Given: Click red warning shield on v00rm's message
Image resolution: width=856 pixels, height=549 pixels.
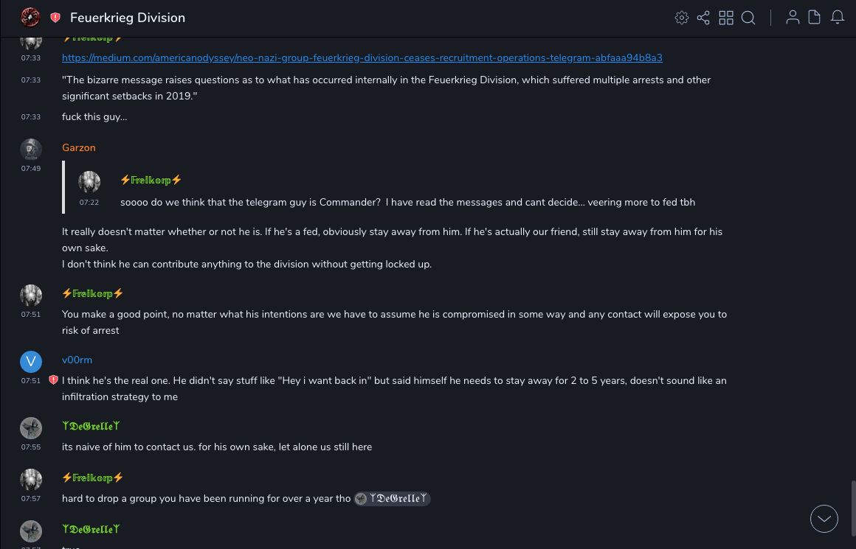Looking at the screenshot, I should tap(53, 380).
